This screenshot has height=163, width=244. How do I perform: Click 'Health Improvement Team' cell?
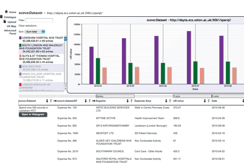(149, 118)
